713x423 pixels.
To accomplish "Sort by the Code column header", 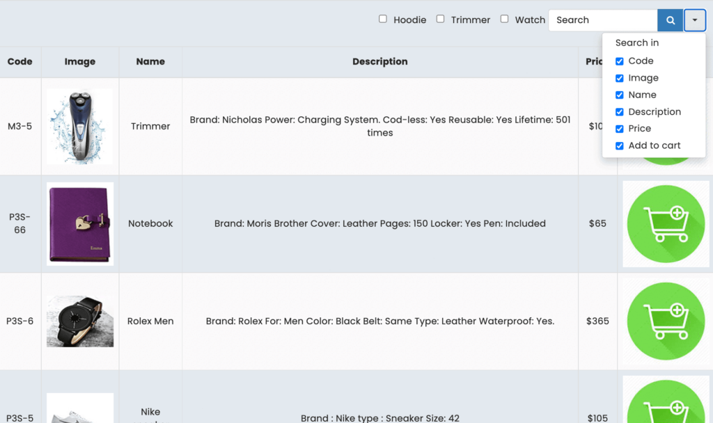I will point(20,61).
